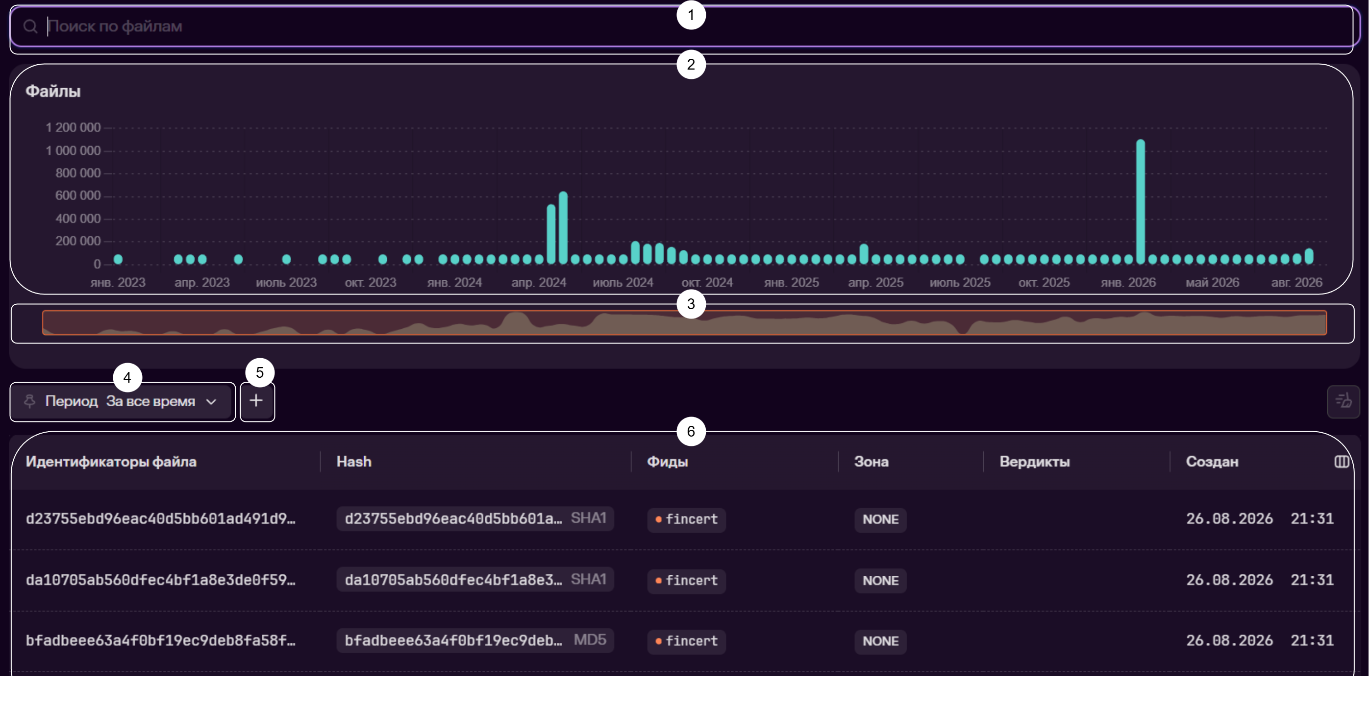Open file d23755ebd96eac40d5bb601ad491d9…
The image size is (1369, 711).
tap(160, 518)
